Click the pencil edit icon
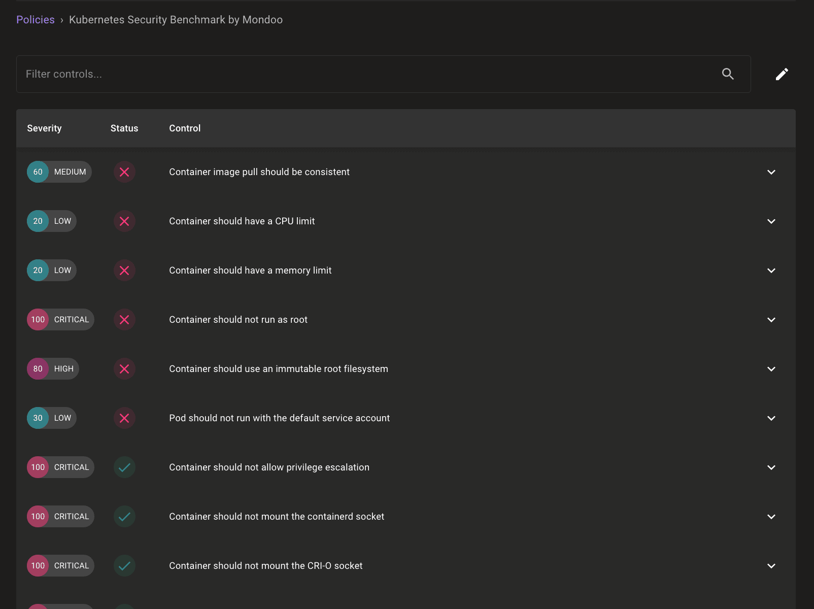The width and height of the screenshot is (814, 609). [x=782, y=74]
